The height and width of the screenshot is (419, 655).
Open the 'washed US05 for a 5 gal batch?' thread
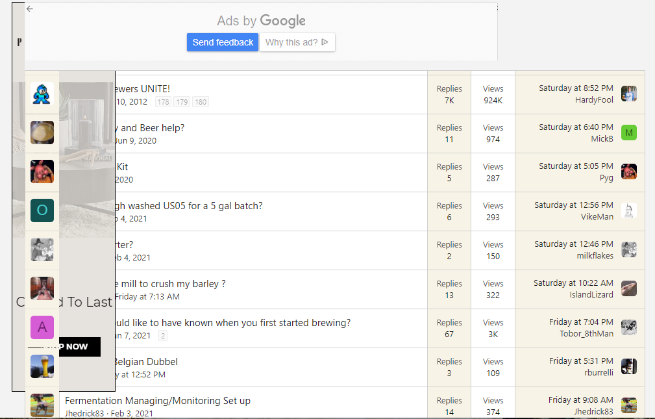tap(189, 206)
